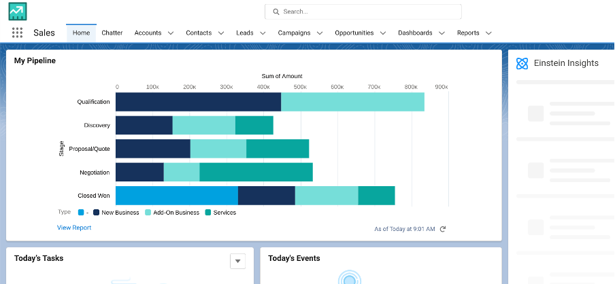The width and height of the screenshot is (615, 284).
Task: Click the Today's Tasks heading
Action: pyautogui.click(x=39, y=258)
